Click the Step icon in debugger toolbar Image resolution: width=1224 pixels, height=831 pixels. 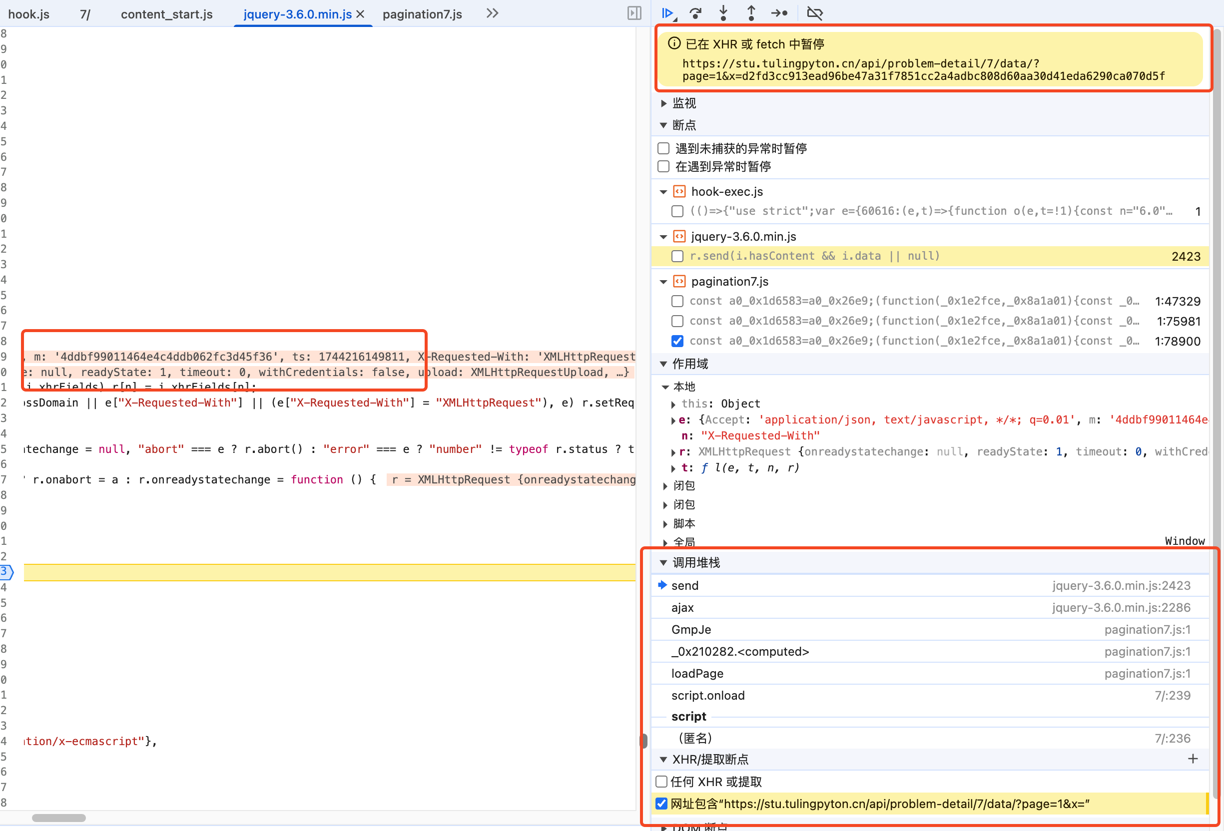pos(779,13)
